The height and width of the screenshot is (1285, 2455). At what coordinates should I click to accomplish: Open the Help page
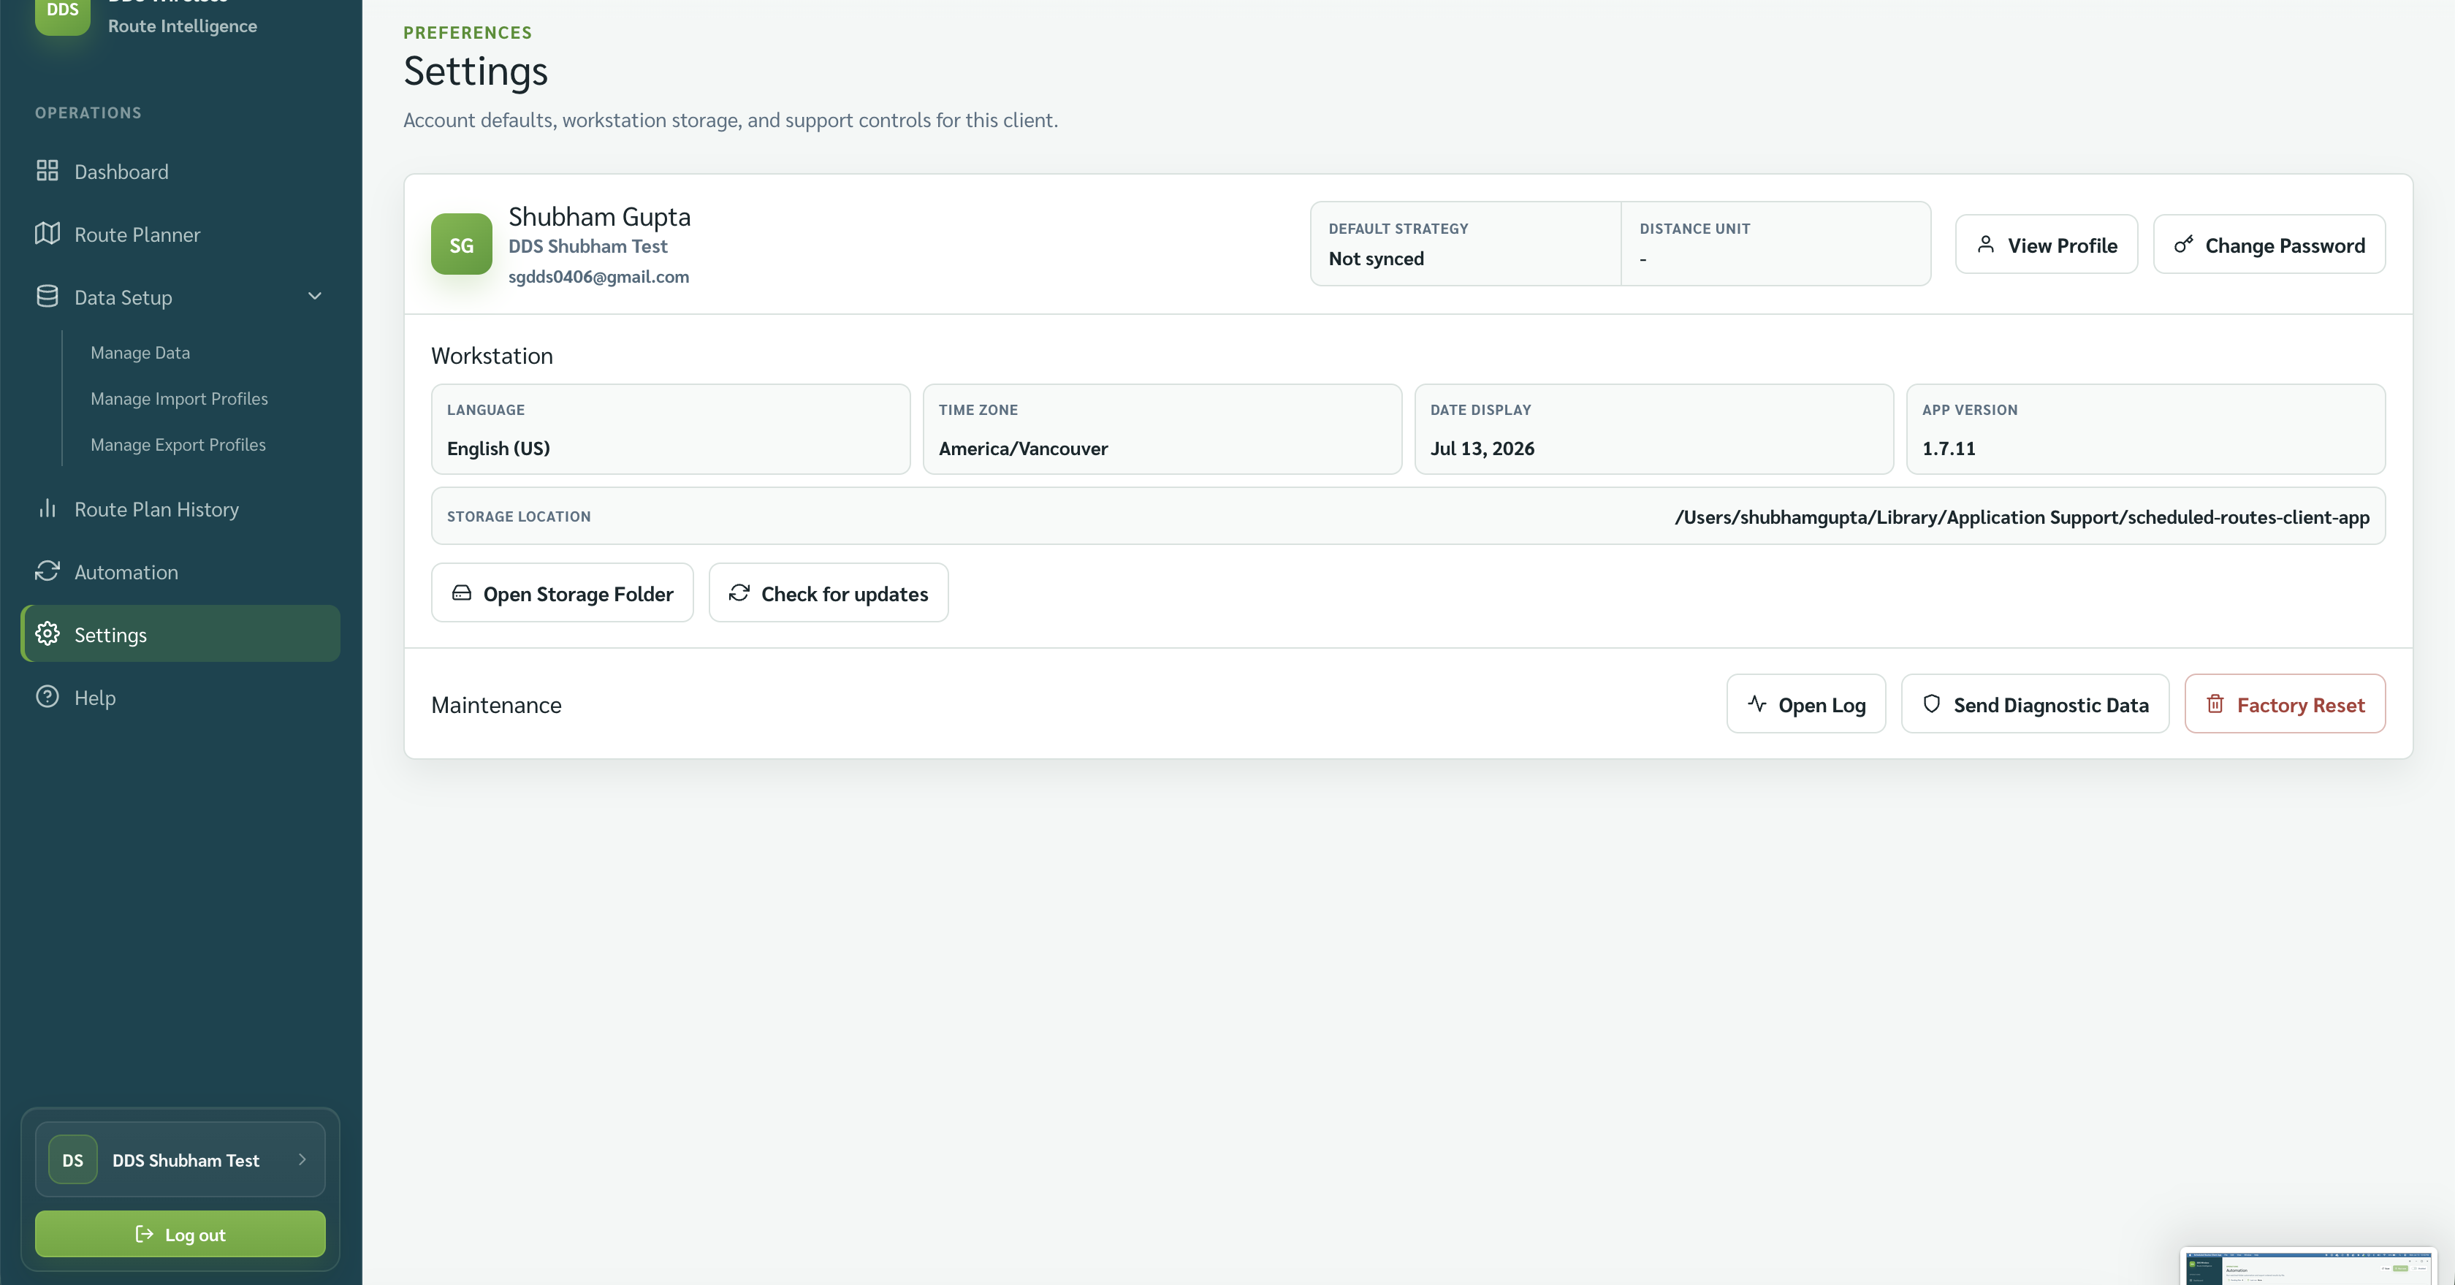[180, 697]
